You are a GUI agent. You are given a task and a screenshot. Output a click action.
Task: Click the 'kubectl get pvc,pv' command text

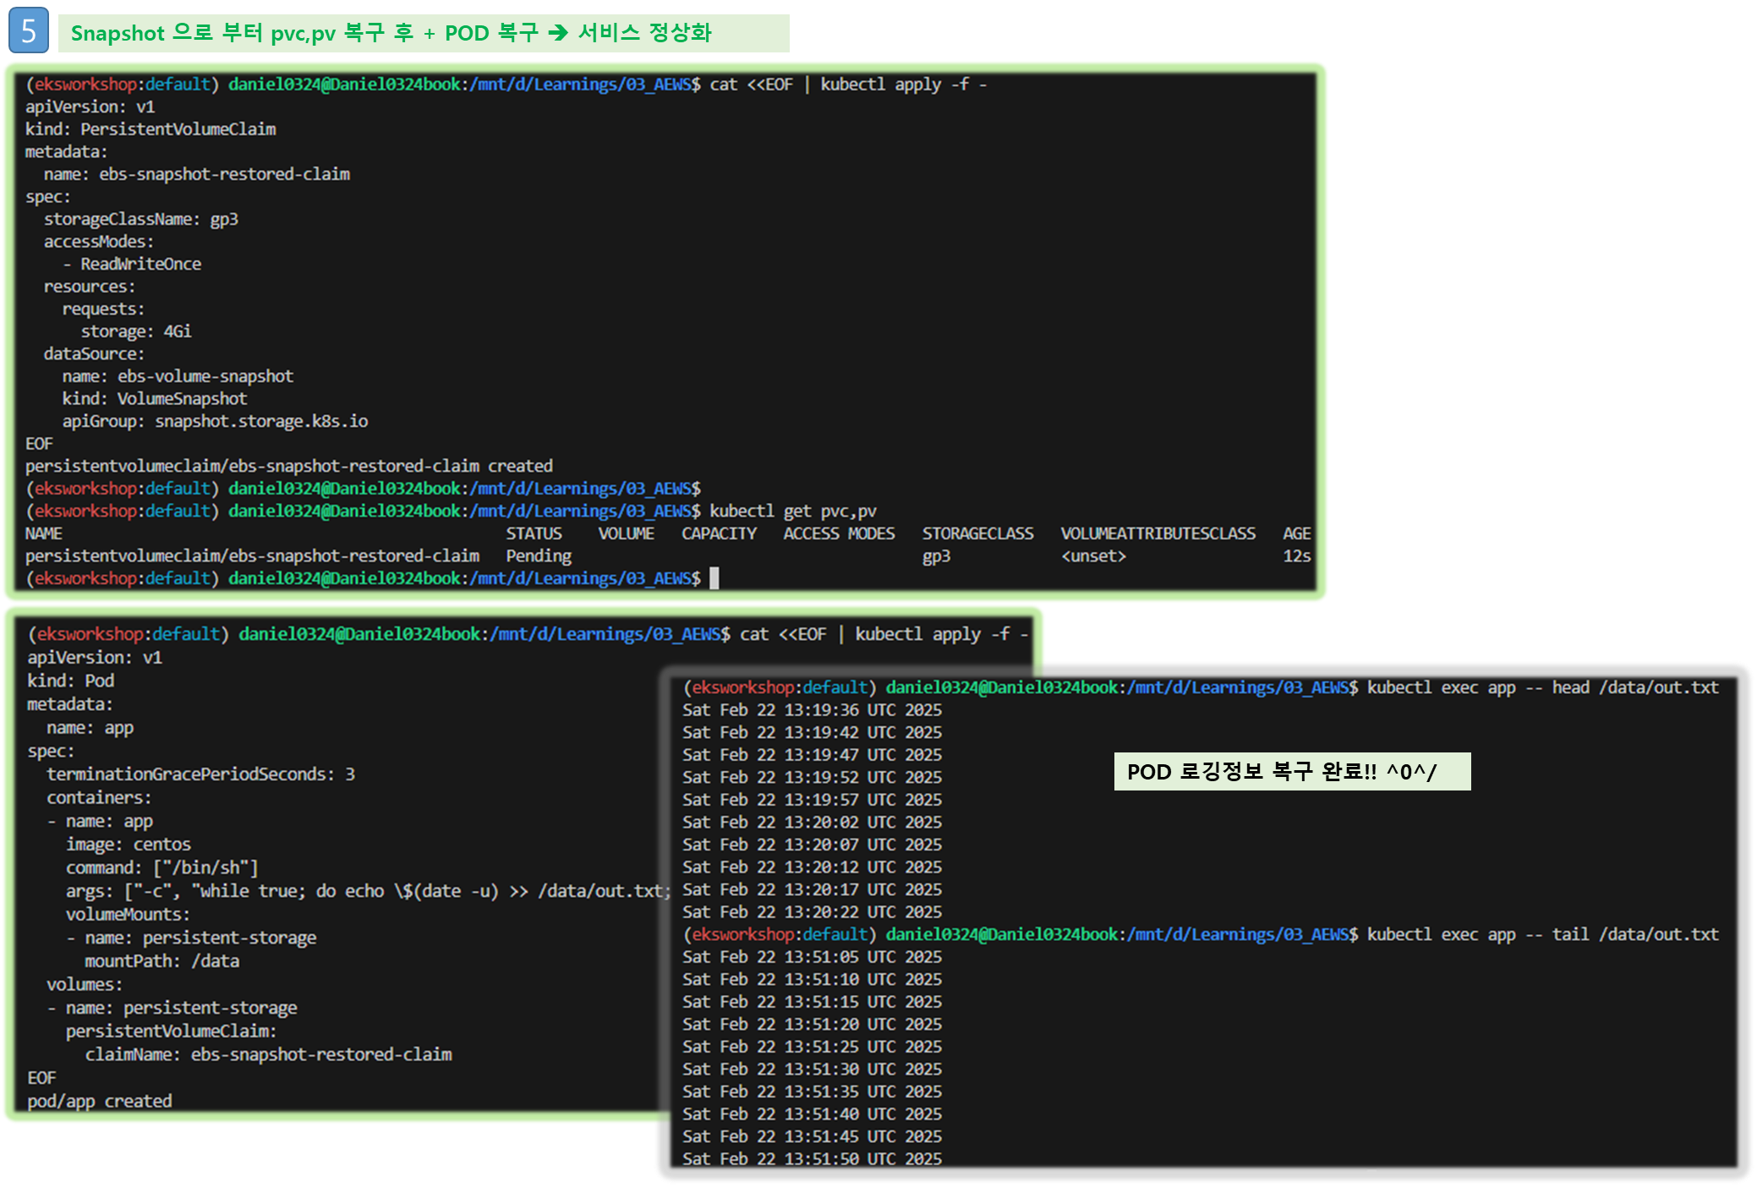click(792, 511)
